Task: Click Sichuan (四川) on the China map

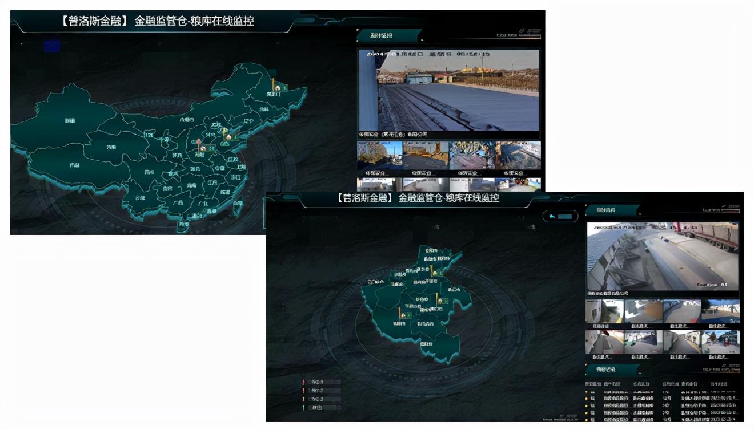Action: click(149, 171)
